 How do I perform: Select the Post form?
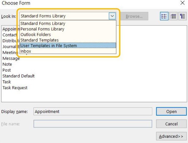(x=7, y=70)
